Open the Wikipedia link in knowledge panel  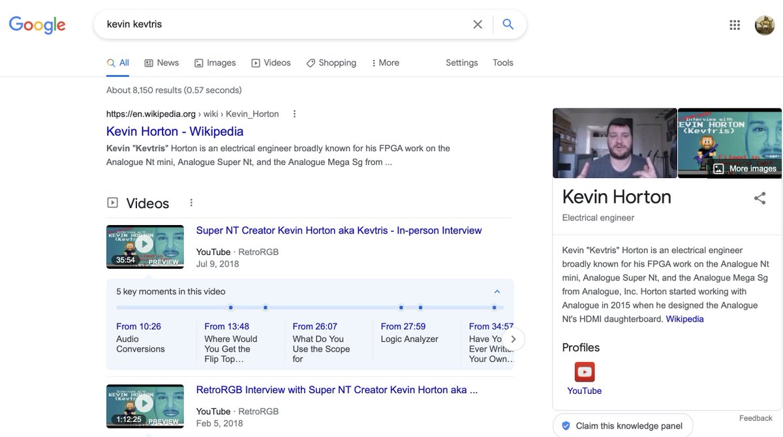[x=684, y=319]
